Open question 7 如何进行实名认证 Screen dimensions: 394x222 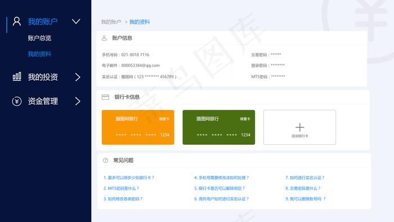[x=305, y=177]
